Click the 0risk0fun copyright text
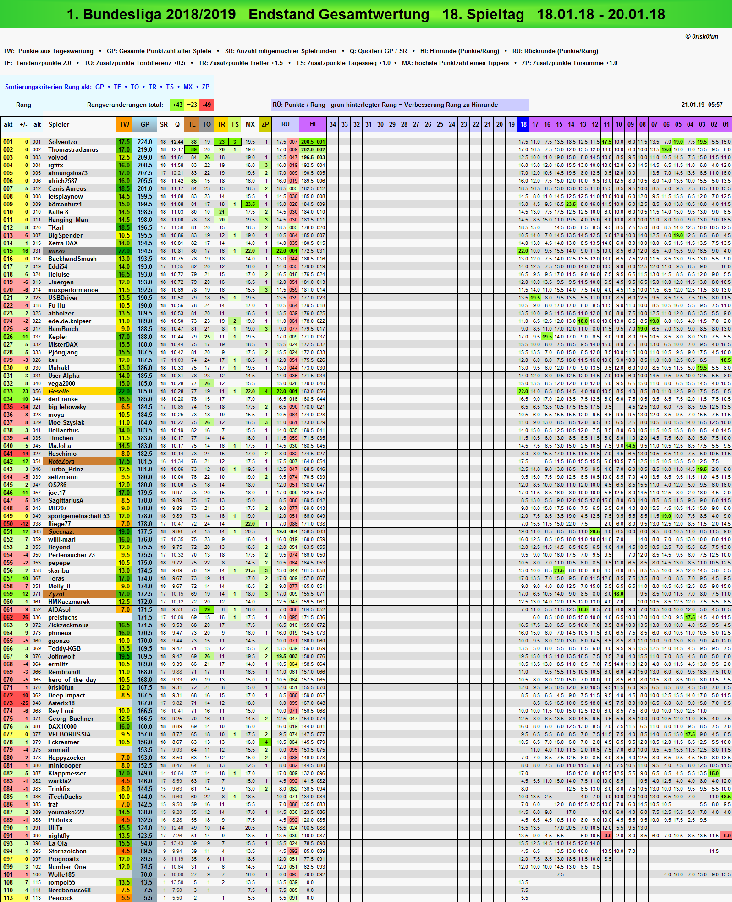Viewport: 732px width, 902px height. pos(702,36)
